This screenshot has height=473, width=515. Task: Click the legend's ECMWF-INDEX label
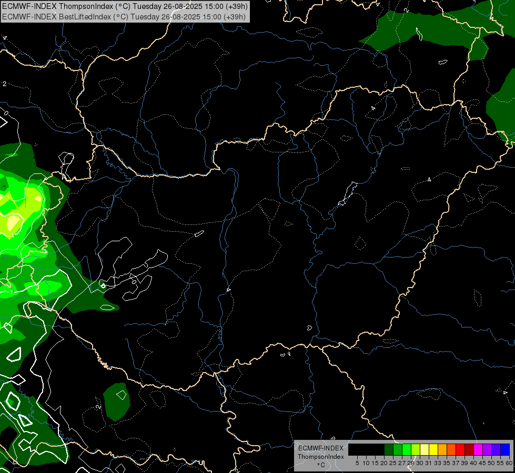click(321, 448)
